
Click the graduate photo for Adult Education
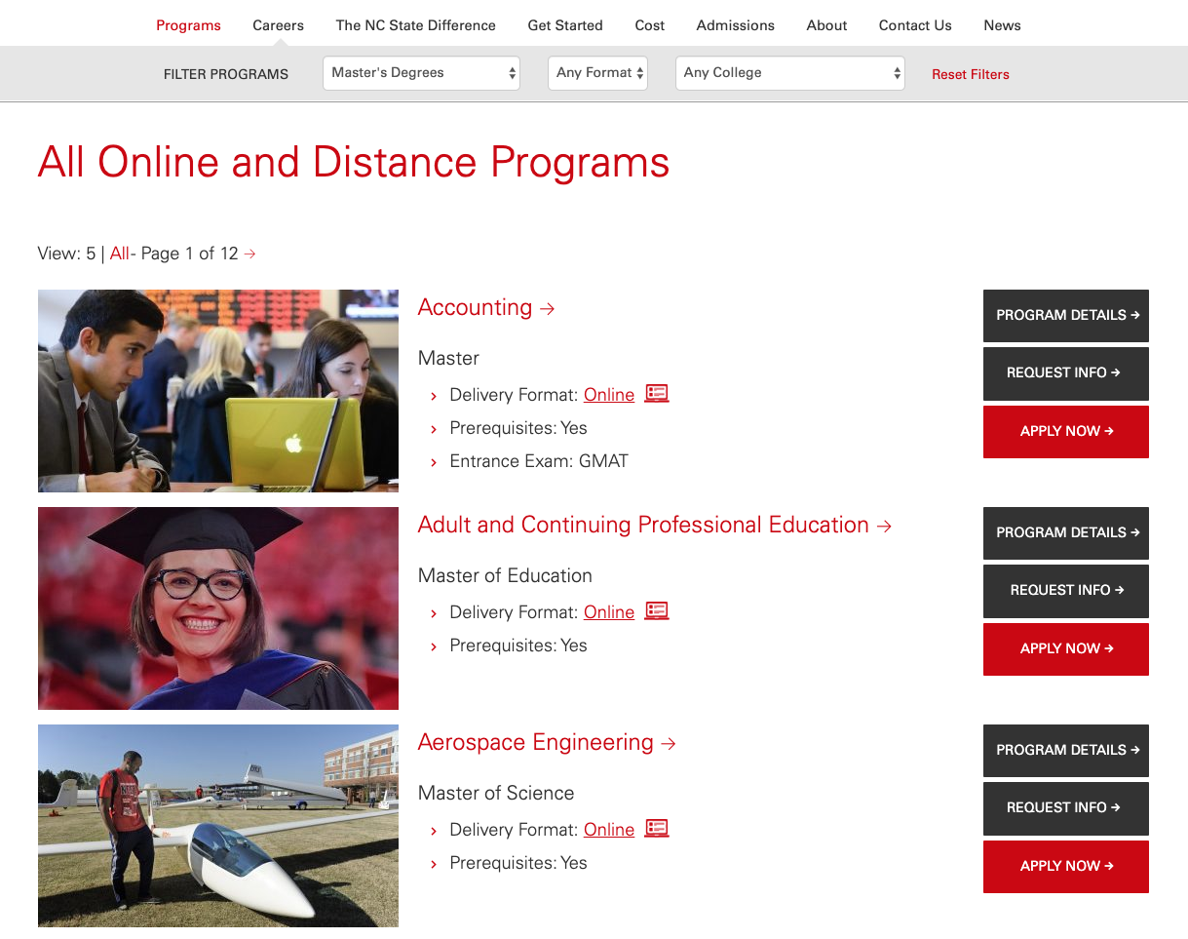point(218,608)
